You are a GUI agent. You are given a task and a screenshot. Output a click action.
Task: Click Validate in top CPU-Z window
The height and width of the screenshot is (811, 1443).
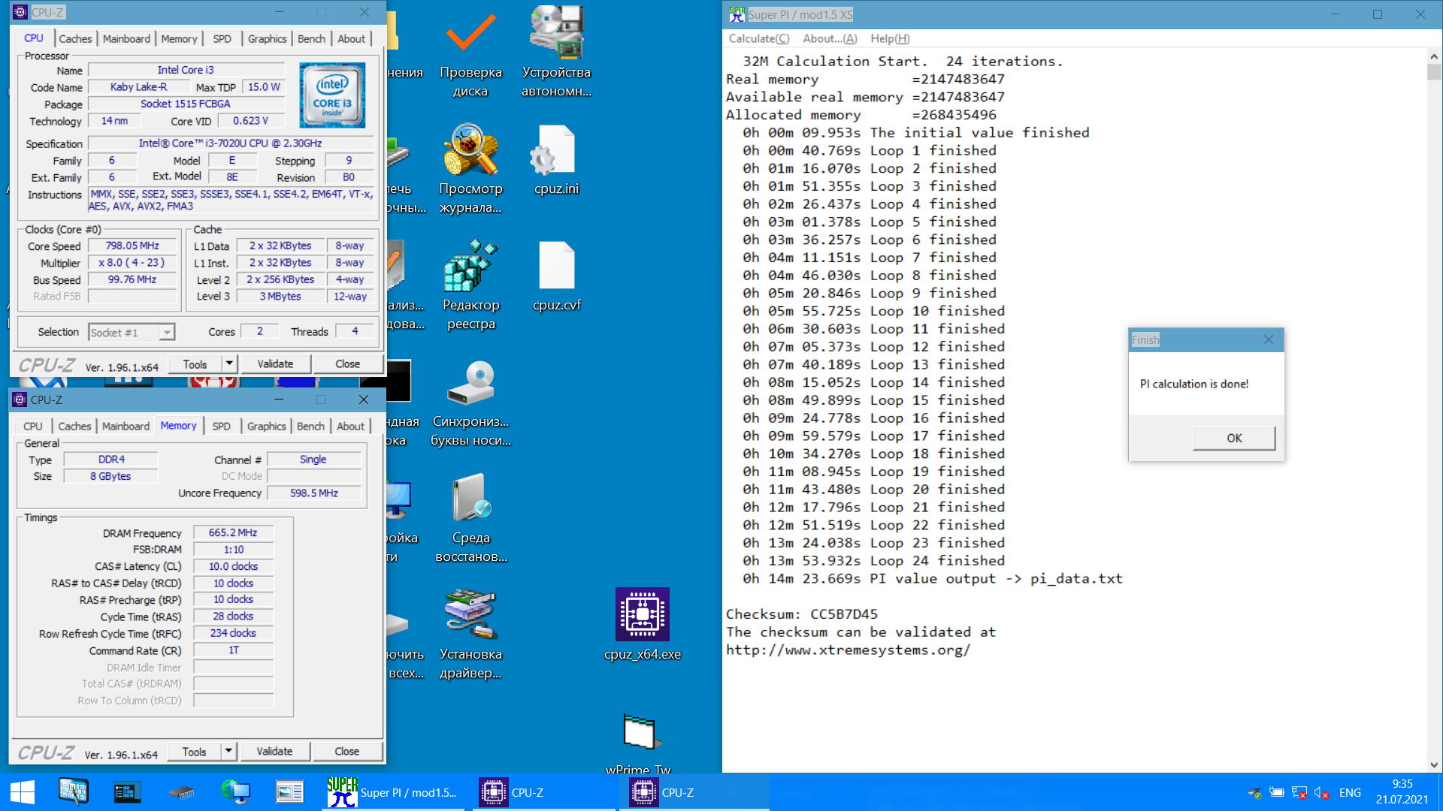(x=275, y=364)
